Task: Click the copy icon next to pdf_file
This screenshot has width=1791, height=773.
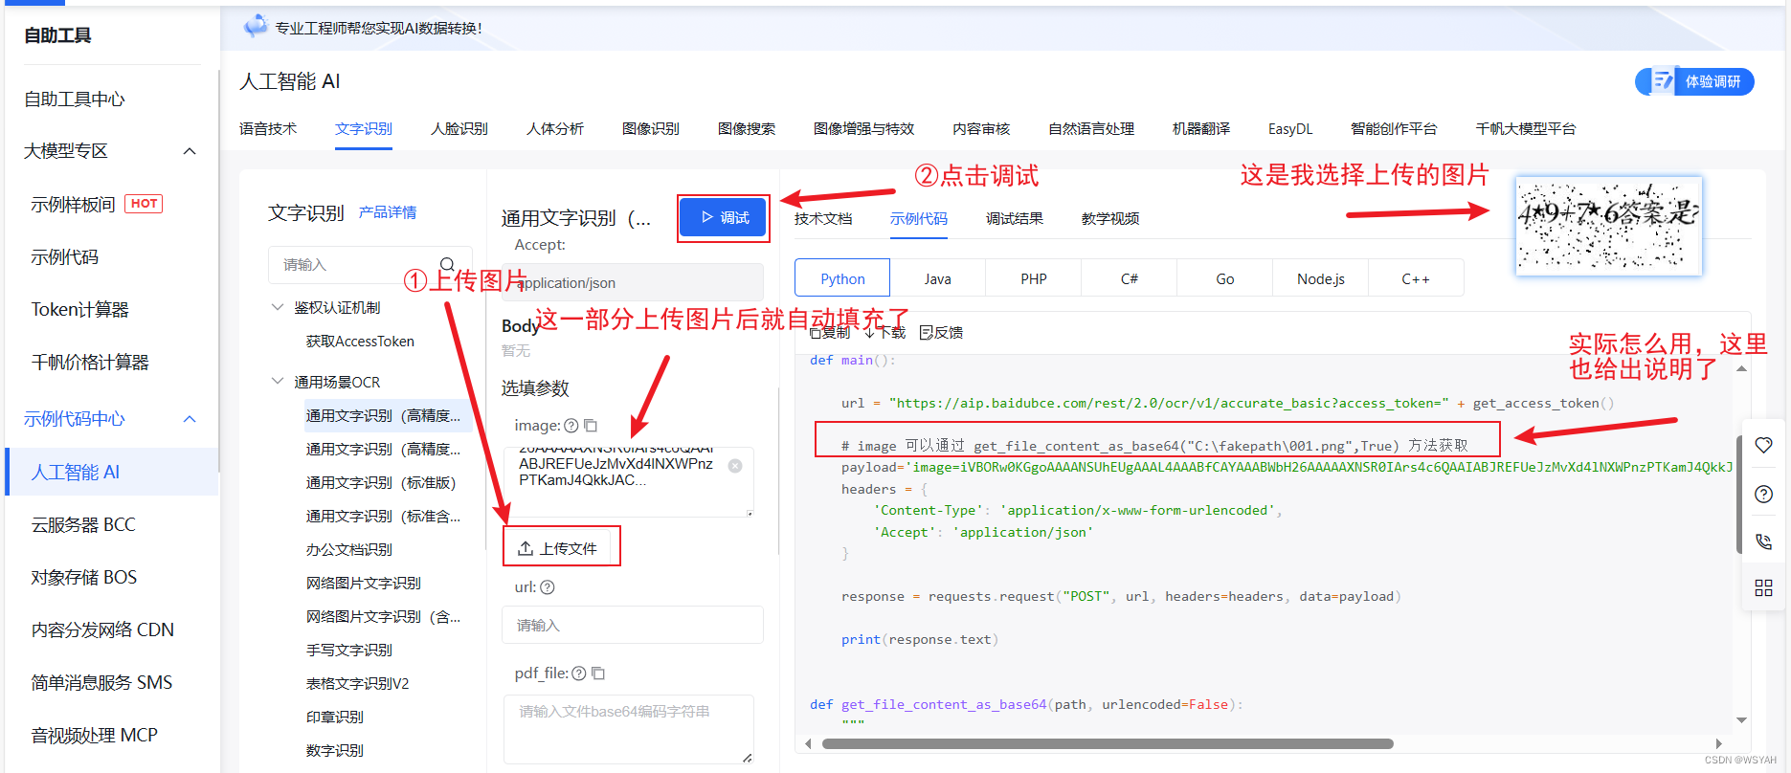Action: (x=598, y=674)
